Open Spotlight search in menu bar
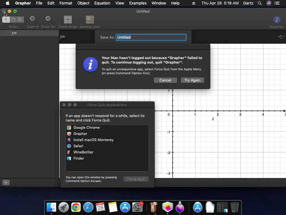Screen dimensions: 286x215 coord(260,3)
